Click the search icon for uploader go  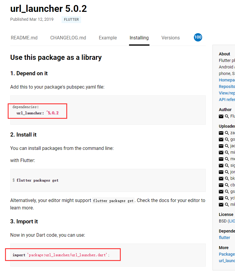[227, 139]
